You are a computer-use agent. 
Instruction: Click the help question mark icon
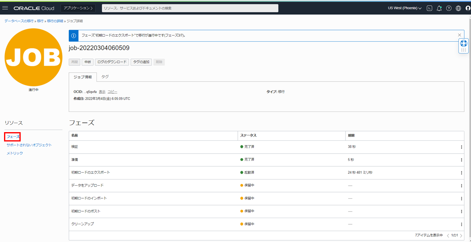[449, 8]
